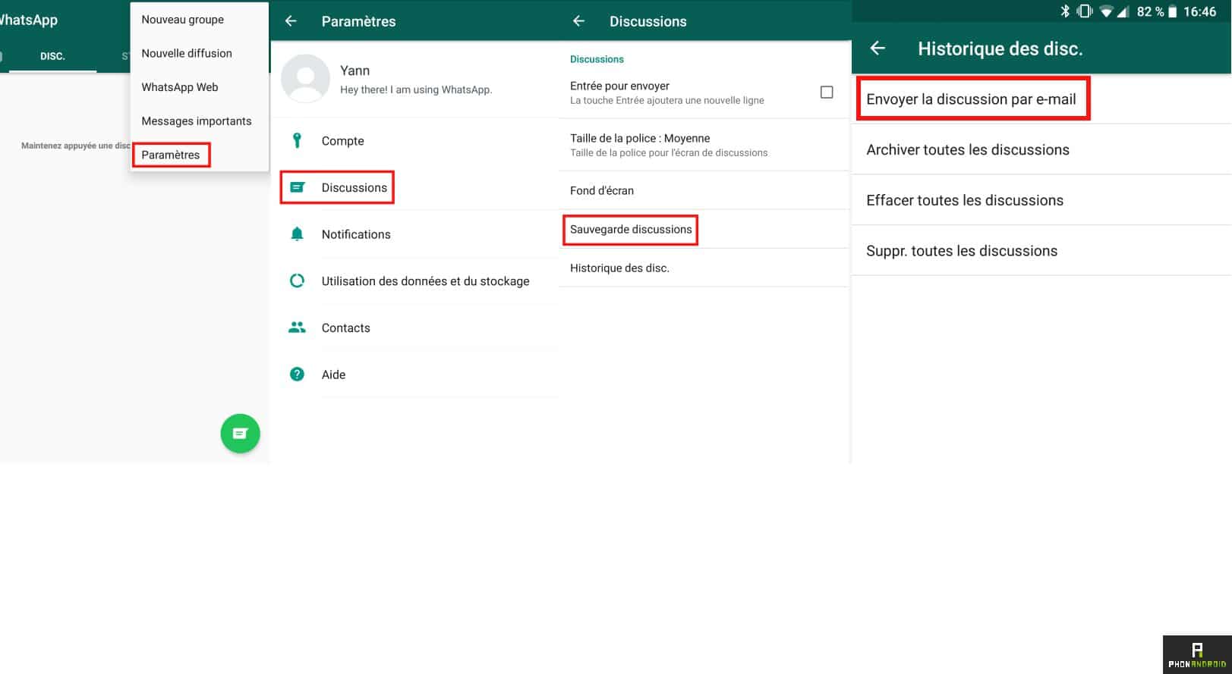Tap the Wi-Fi status bar icon

pos(1106,11)
